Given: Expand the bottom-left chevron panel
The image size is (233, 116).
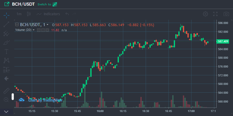Looking at the screenshot, I should coord(6,112).
